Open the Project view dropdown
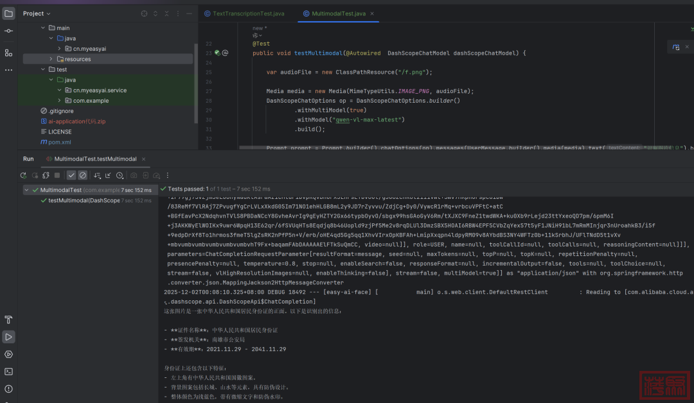Image resolution: width=694 pixels, height=403 pixels. (x=39, y=13)
